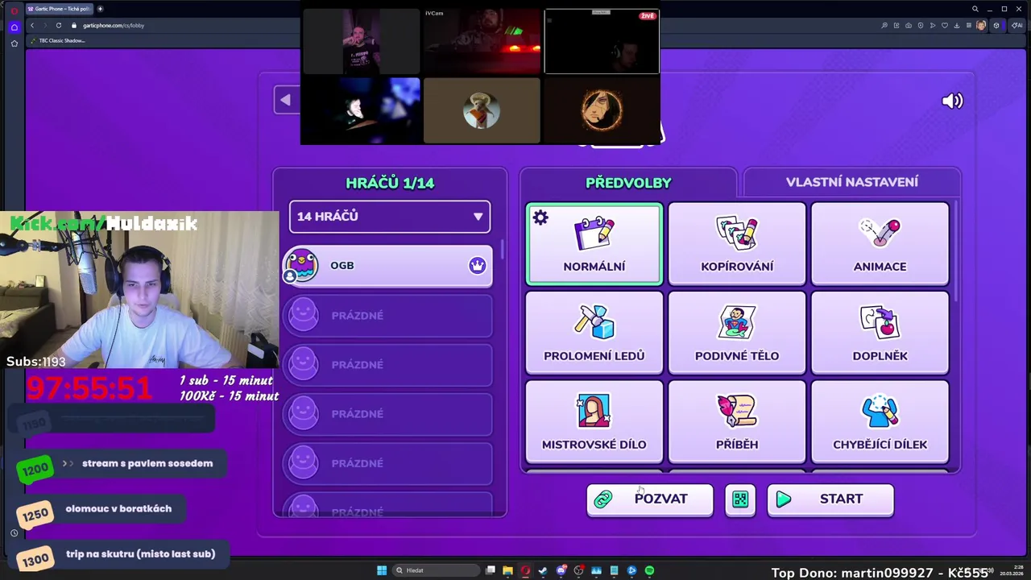Open the browser profile avatar
The image size is (1031, 580).
tap(980, 25)
